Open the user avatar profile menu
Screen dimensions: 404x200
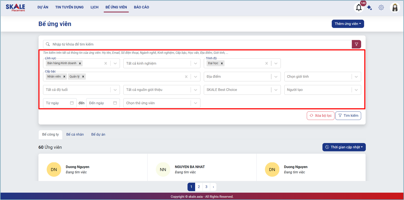point(395,8)
